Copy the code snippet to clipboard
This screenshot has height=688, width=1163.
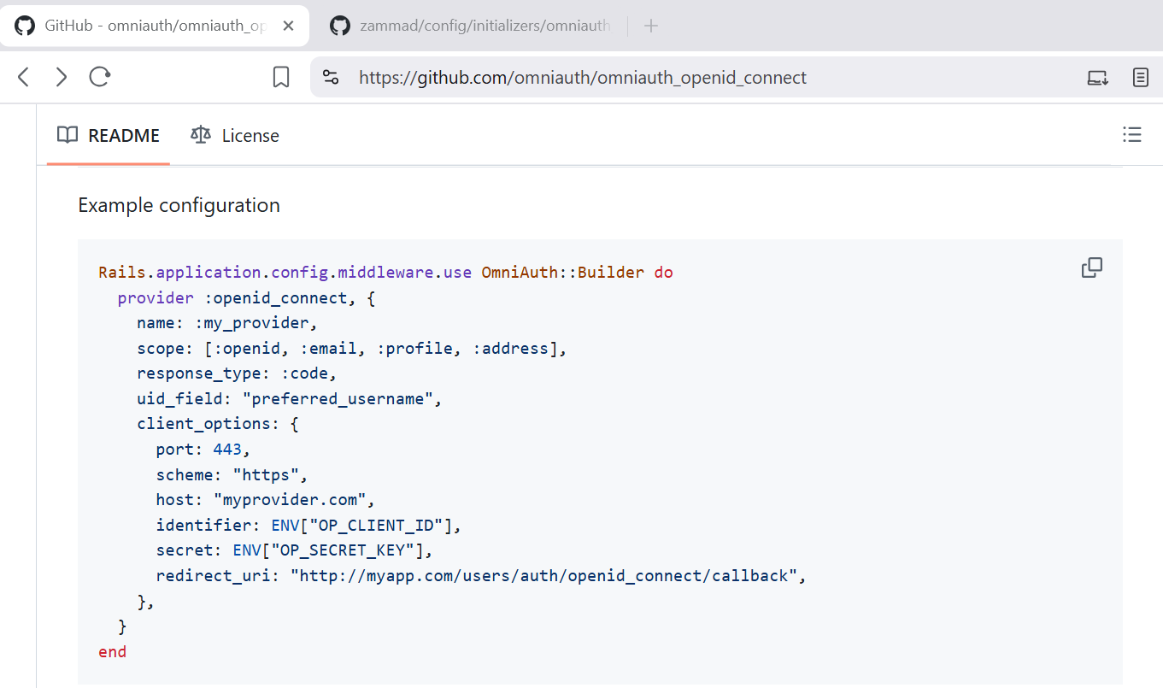click(1092, 268)
